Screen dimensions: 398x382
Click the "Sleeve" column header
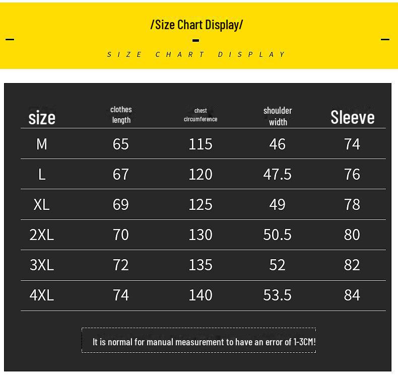coord(353,117)
